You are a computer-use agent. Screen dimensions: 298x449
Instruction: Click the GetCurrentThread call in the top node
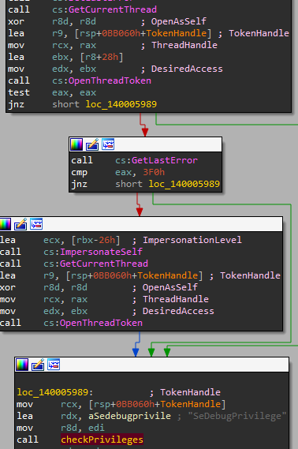pyautogui.click(x=113, y=9)
